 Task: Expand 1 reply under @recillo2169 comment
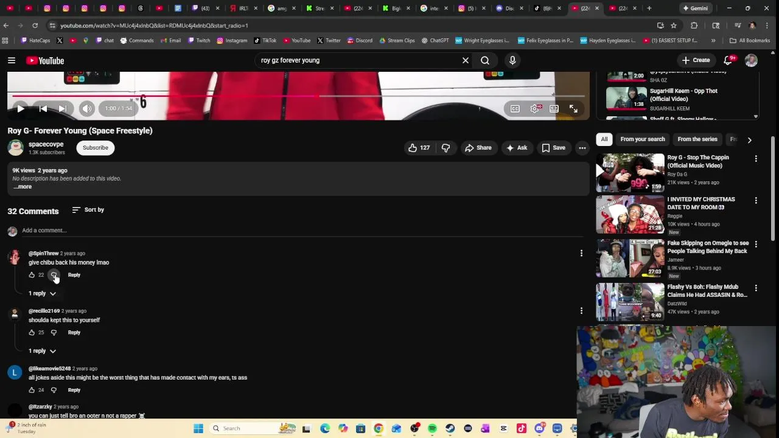click(42, 351)
